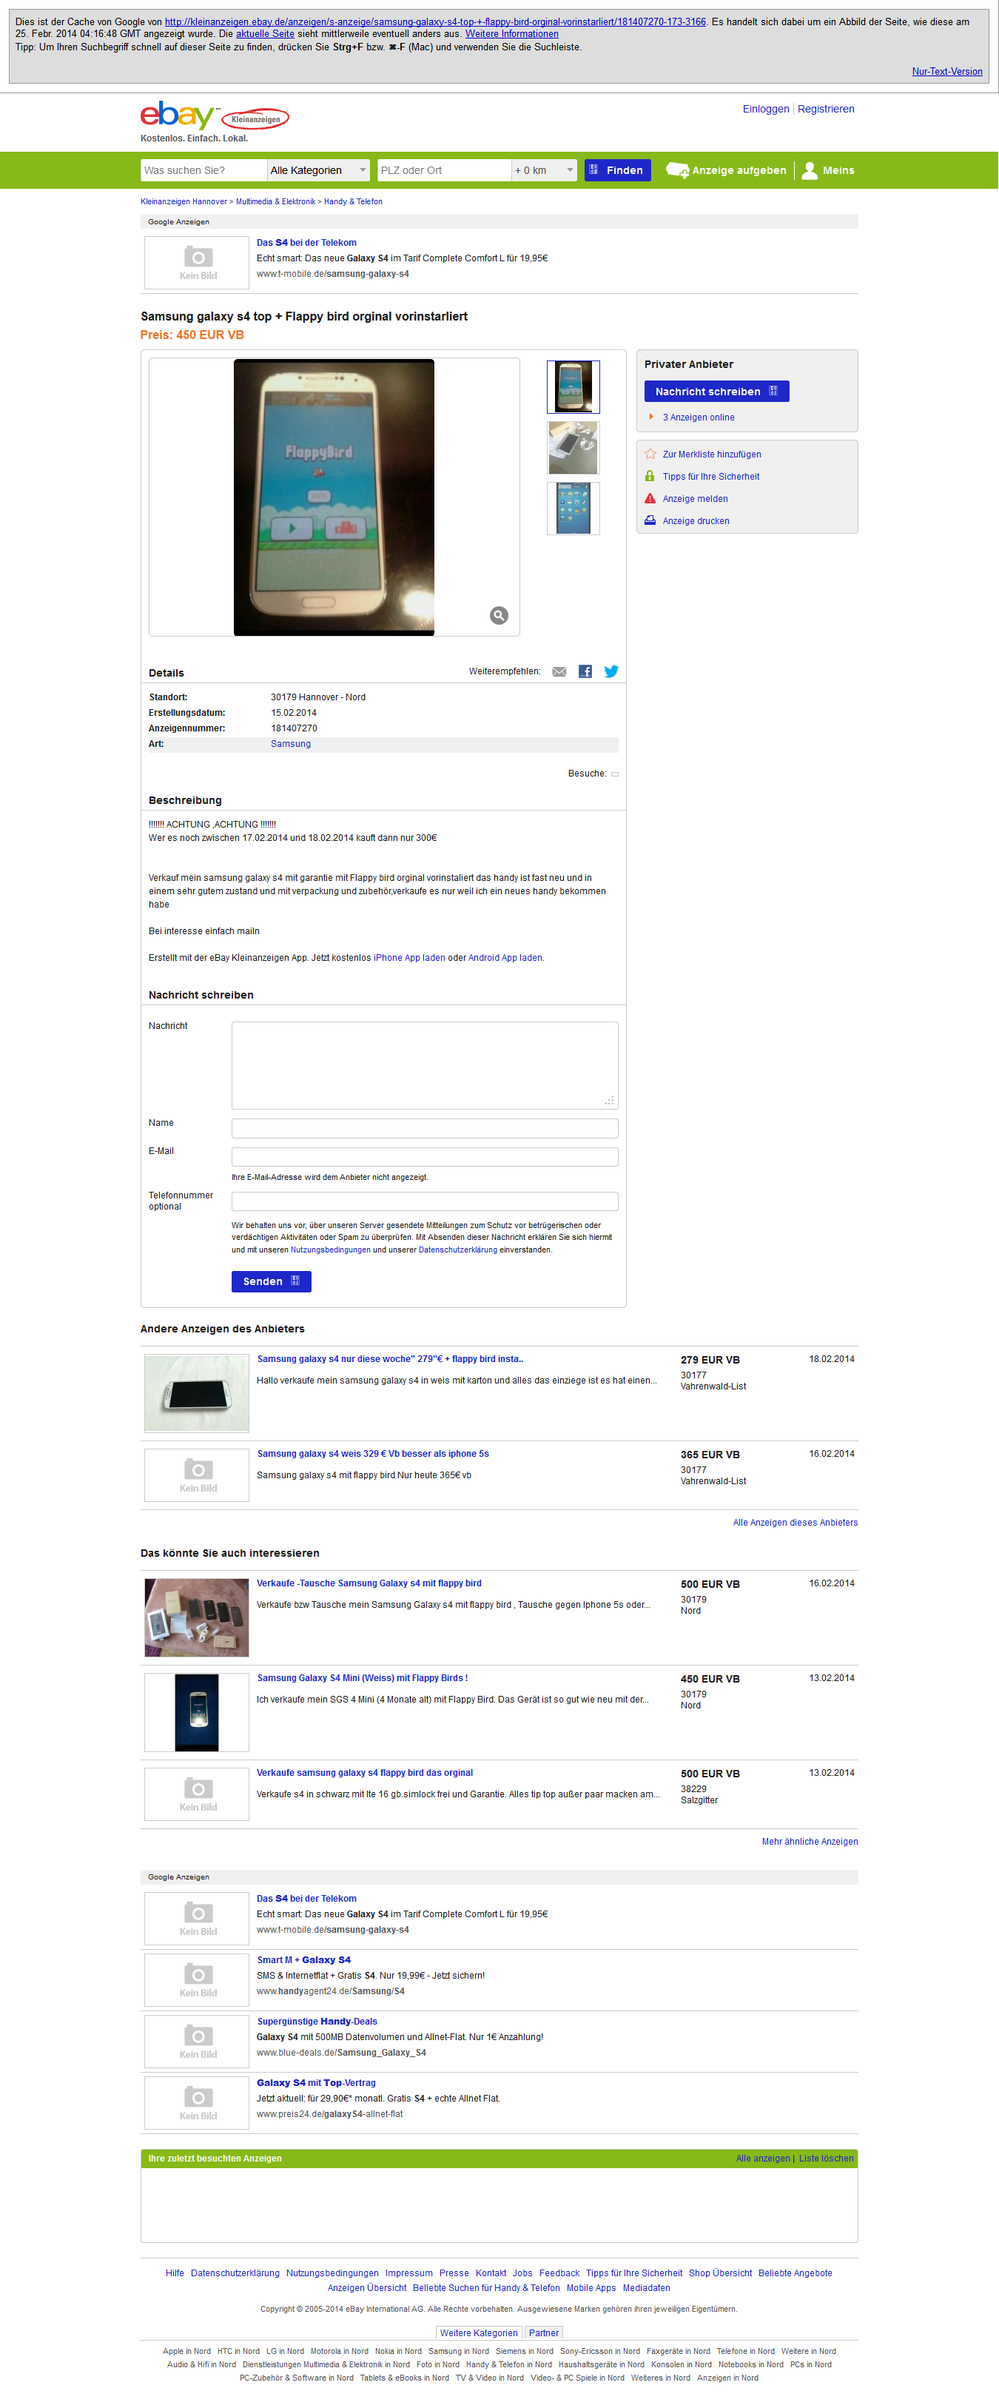
Task: Click the Senden button
Action: (271, 1281)
